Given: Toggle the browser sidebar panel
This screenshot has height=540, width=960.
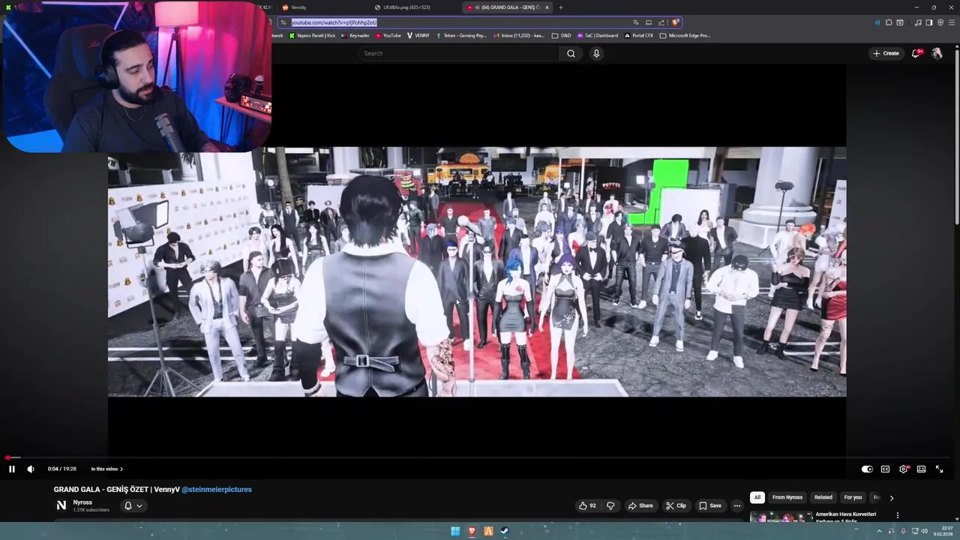Looking at the screenshot, I should point(928,22).
